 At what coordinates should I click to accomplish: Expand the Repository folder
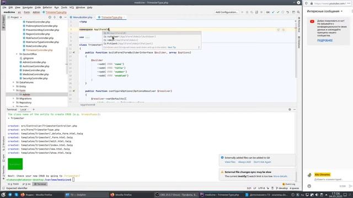(13, 103)
